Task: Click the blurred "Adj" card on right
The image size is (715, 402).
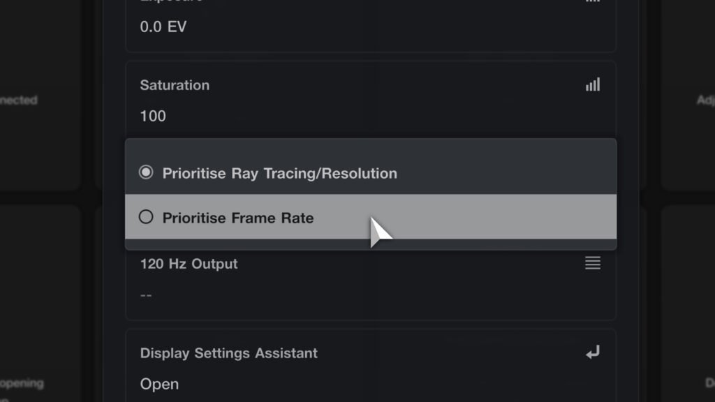Action: tap(705, 100)
